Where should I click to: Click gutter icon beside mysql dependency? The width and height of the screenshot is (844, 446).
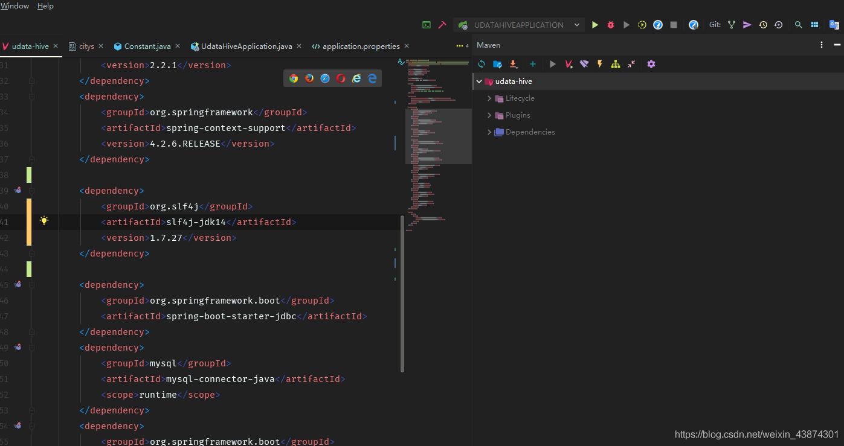tap(18, 347)
